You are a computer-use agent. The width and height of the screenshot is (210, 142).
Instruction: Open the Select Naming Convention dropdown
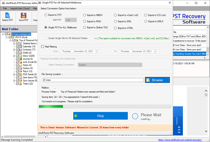(x=110, y=65)
